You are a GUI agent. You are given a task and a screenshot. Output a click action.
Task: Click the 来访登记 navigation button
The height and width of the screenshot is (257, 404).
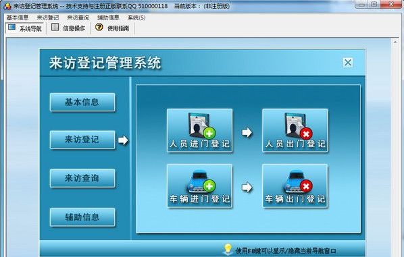[82, 140]
